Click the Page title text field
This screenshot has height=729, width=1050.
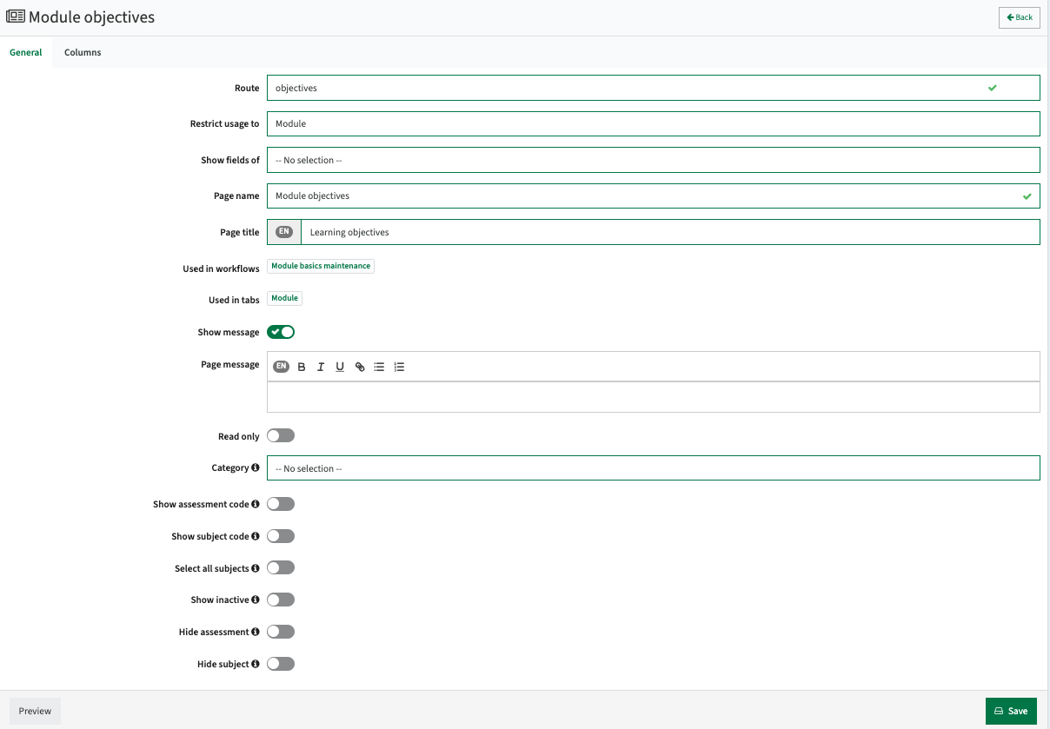click(x=670, y=232)
